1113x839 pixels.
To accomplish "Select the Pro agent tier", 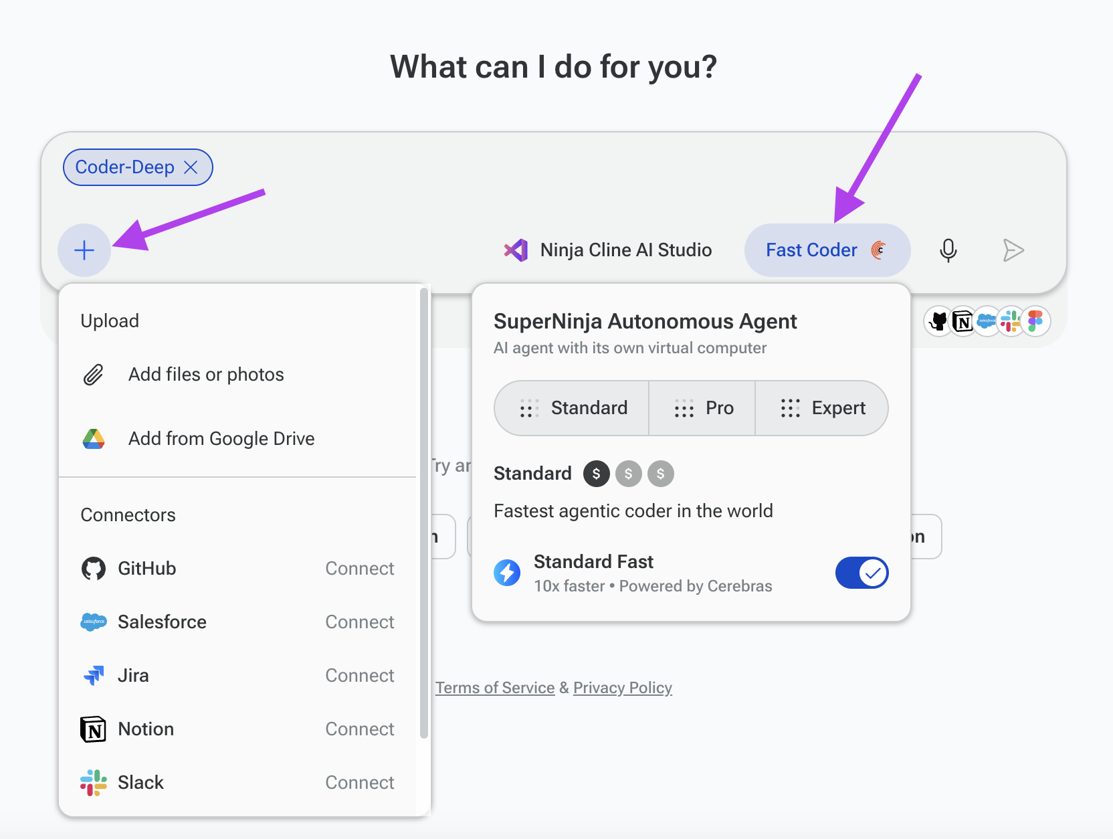I will (x=702, y=408).
